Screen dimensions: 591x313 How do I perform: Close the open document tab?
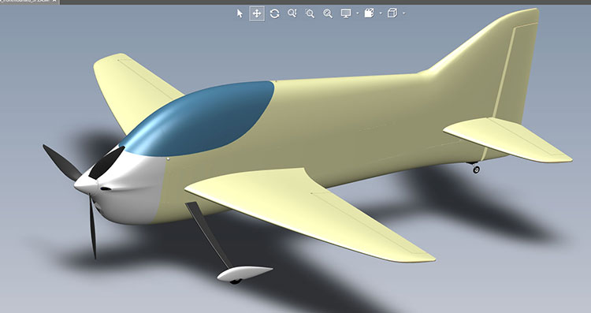tap(54, 2)
